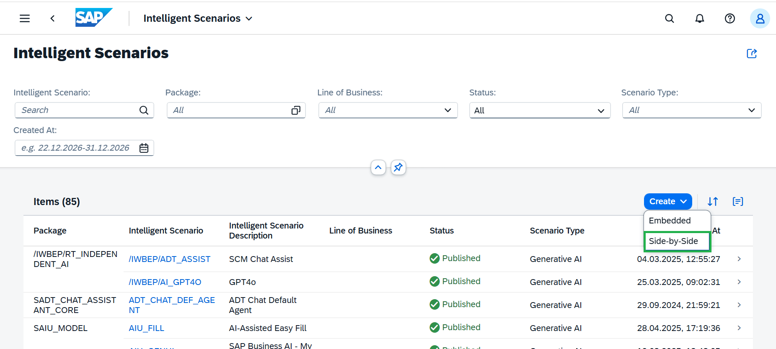Open the AIU_FILL scenario link
The image size is (776, 349).
point(146,328)
